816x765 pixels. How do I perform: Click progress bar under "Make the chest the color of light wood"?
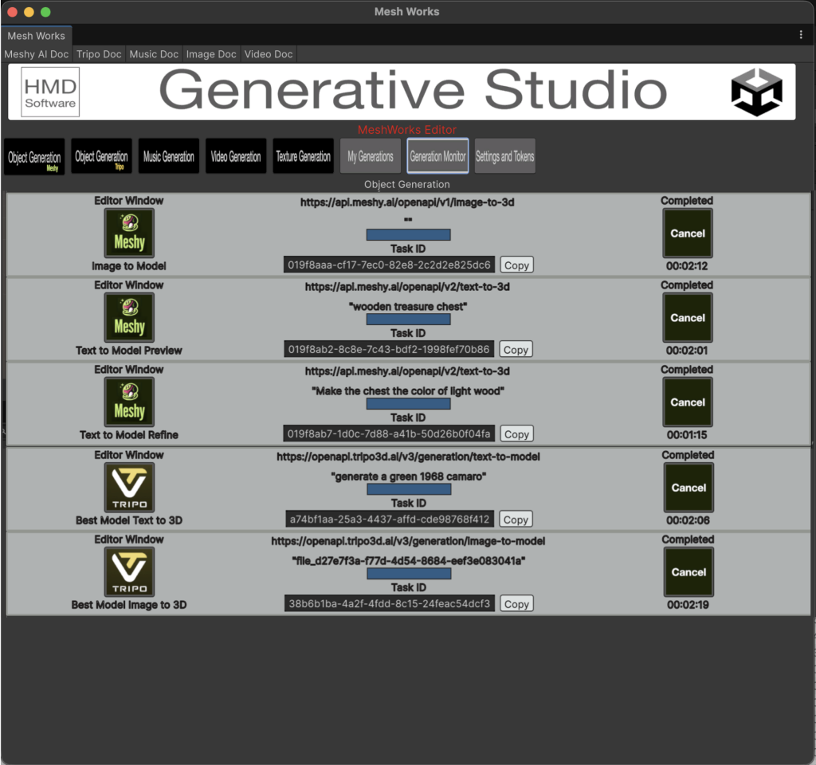click(409, 404)
